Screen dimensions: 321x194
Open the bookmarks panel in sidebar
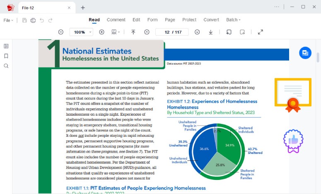(x=6, y=56)
